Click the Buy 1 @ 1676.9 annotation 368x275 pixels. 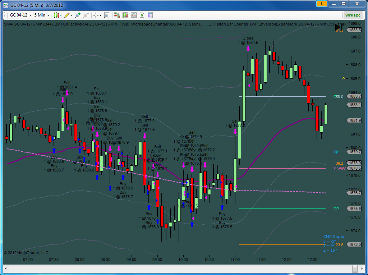pos(149,225)
